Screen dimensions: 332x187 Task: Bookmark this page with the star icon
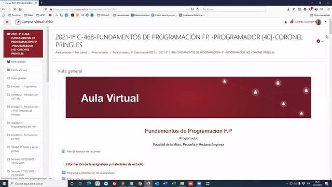coord(198,9)
